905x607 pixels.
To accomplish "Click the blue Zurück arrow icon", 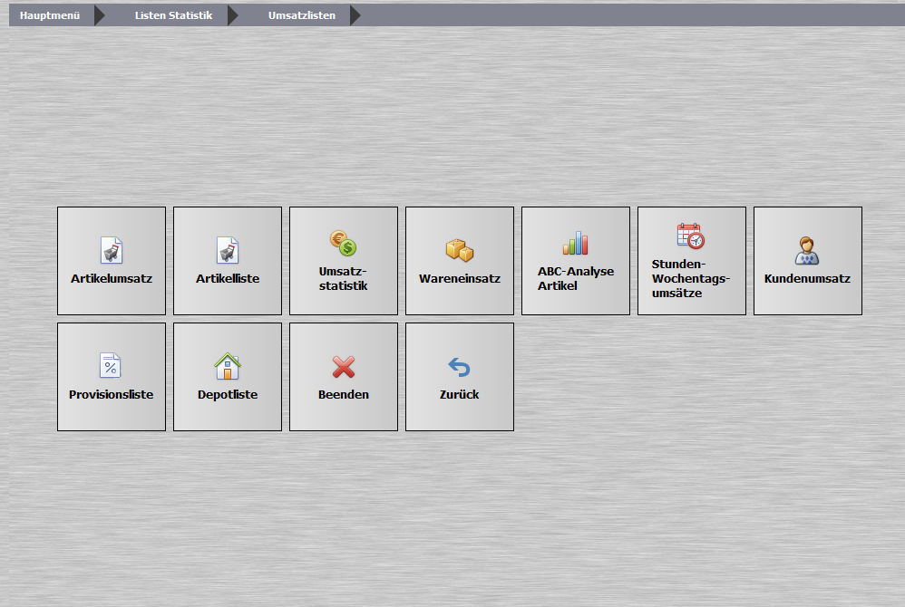I will tap(460, 367).
